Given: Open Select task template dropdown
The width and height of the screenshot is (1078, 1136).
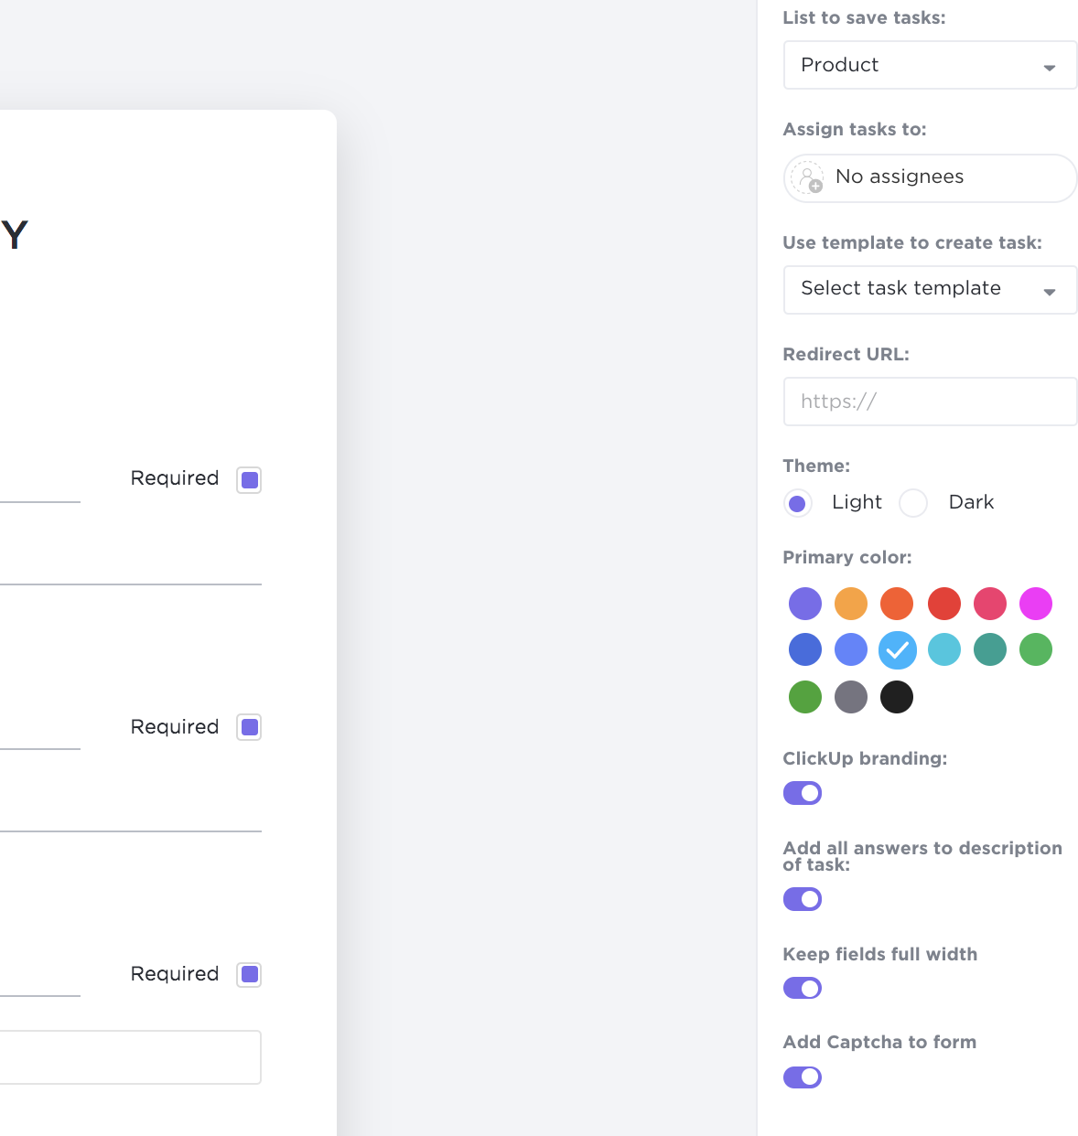Looking at the screenshot, I should (x=930, y=290).
